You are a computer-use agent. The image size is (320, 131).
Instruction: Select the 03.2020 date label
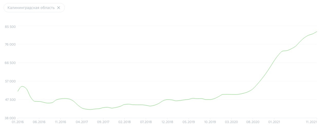coord(231,122)
